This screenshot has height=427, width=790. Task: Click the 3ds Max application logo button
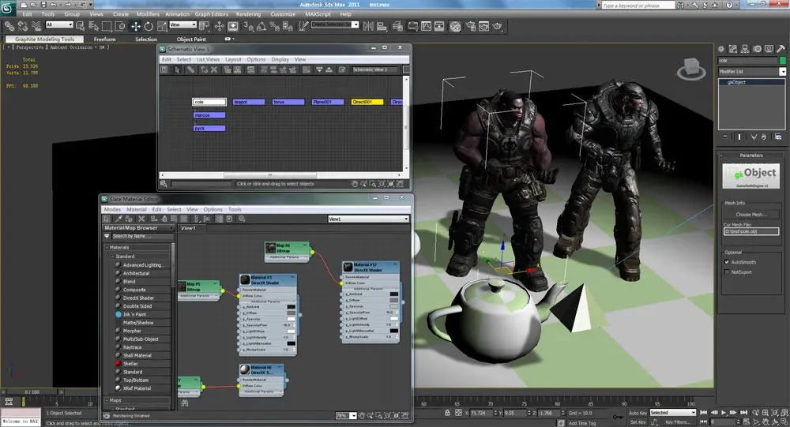[7, 7]
